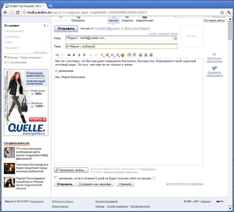
Task: Click the top Отправить button
Action: pos(66,29)
